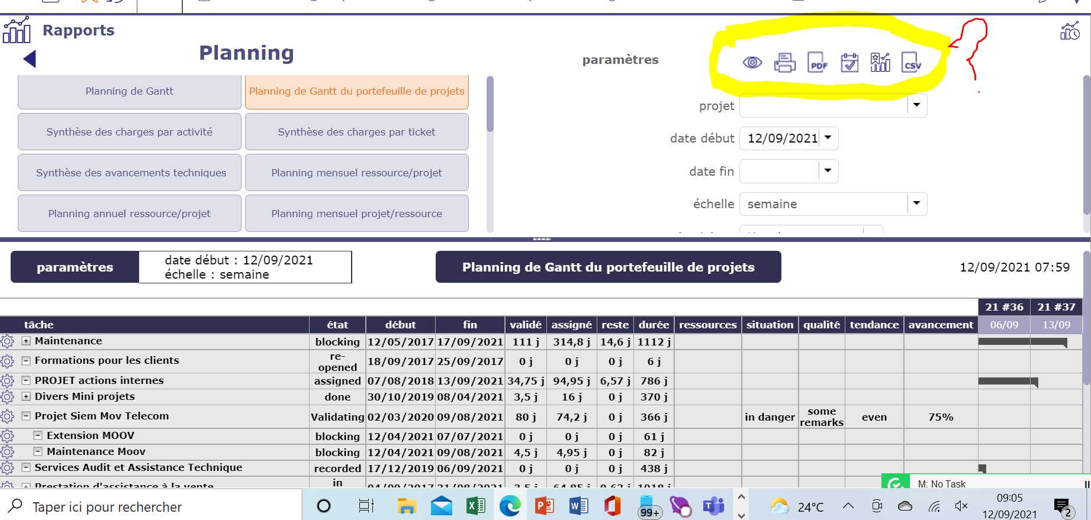This screenshot has height=520, width=1091.
Task: Export the report as CSV
Action: pyautogui.click(x=912, y=62)
